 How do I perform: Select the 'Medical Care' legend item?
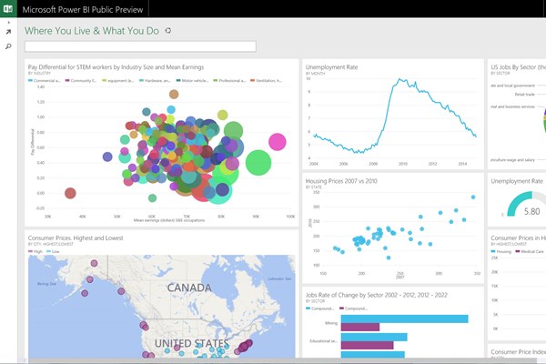pyautogui.click(x=530, y=251)
